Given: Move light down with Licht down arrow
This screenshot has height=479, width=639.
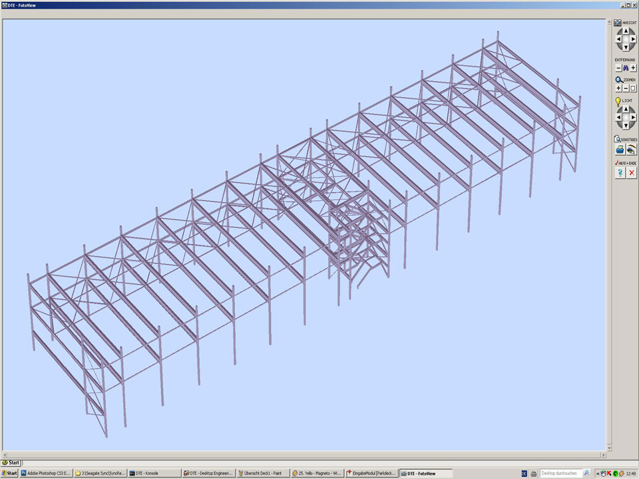Looking at the screenshot, I should point(626,126).
